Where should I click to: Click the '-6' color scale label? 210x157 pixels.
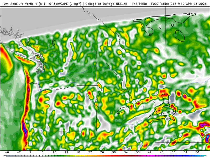7,152
